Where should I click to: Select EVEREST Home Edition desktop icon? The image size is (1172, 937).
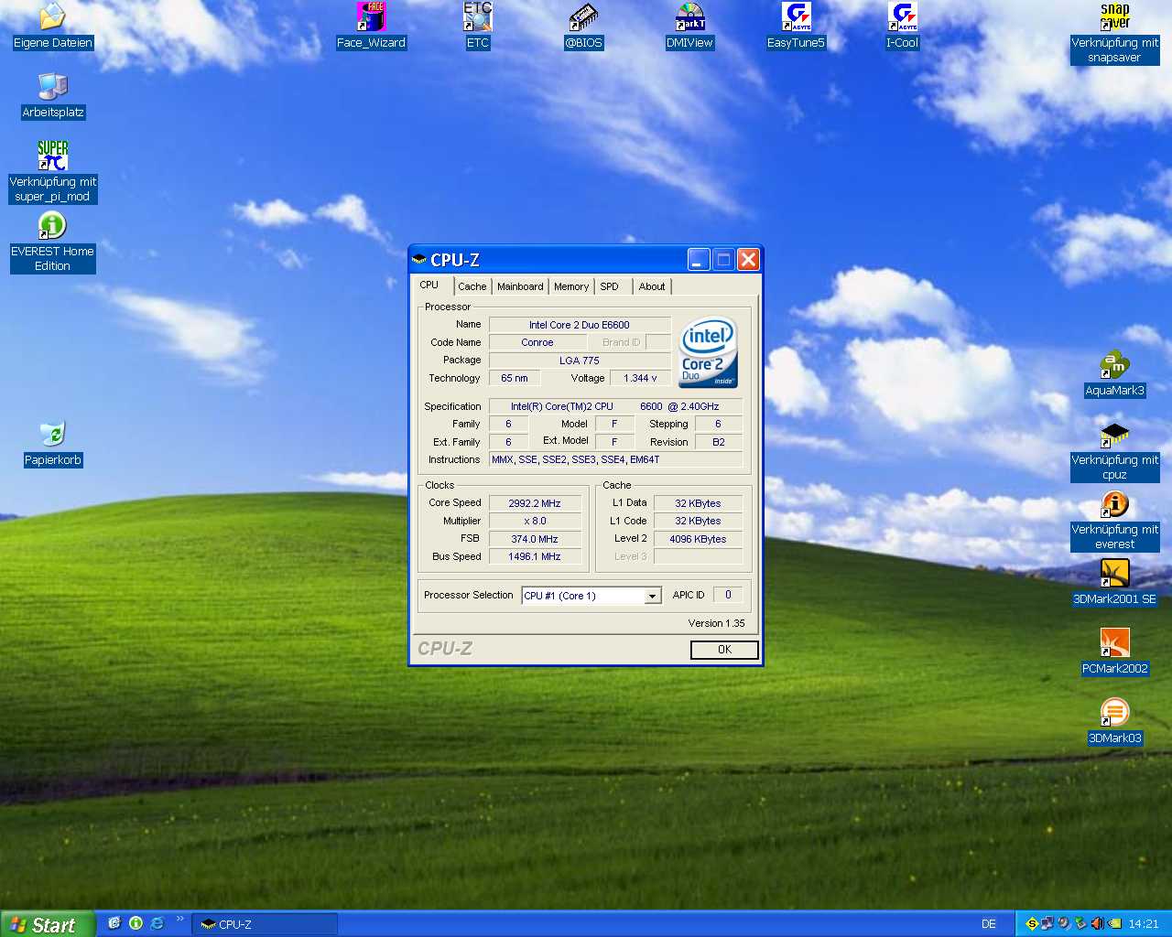click(x=52, y=225)
